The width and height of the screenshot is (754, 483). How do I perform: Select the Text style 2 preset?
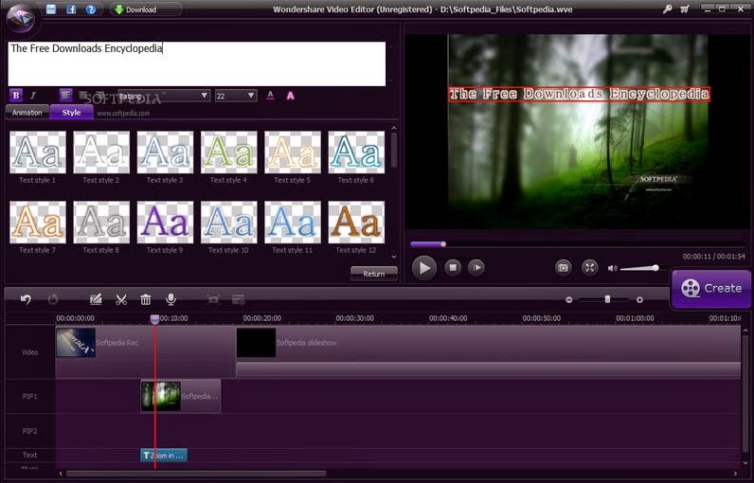(x=101, y=152)
